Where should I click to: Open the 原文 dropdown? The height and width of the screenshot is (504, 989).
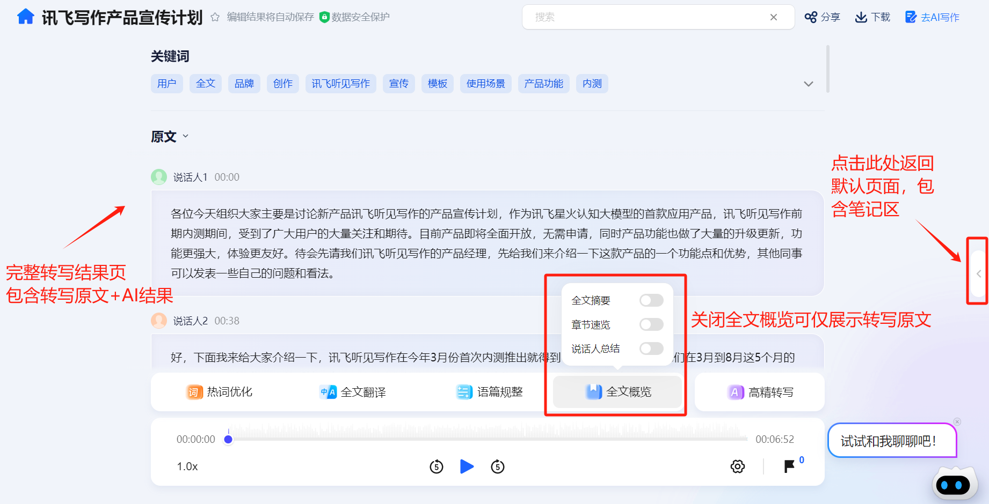[x=185, y=136]
